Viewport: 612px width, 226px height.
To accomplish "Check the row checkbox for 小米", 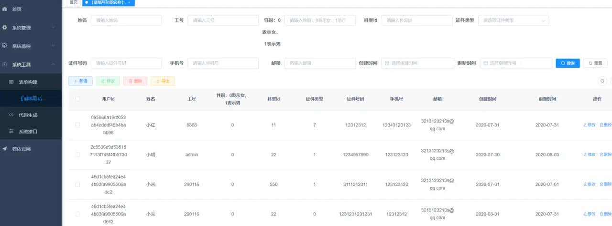I will [x=77, y=185].
